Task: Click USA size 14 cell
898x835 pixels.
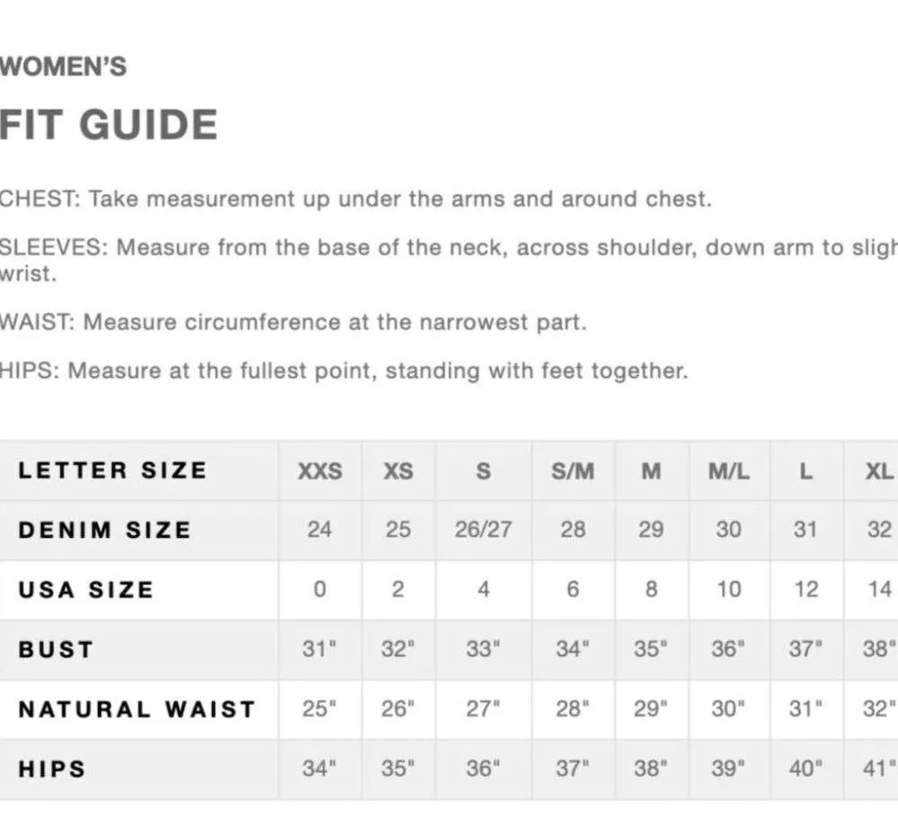Action: coord(880,590)
